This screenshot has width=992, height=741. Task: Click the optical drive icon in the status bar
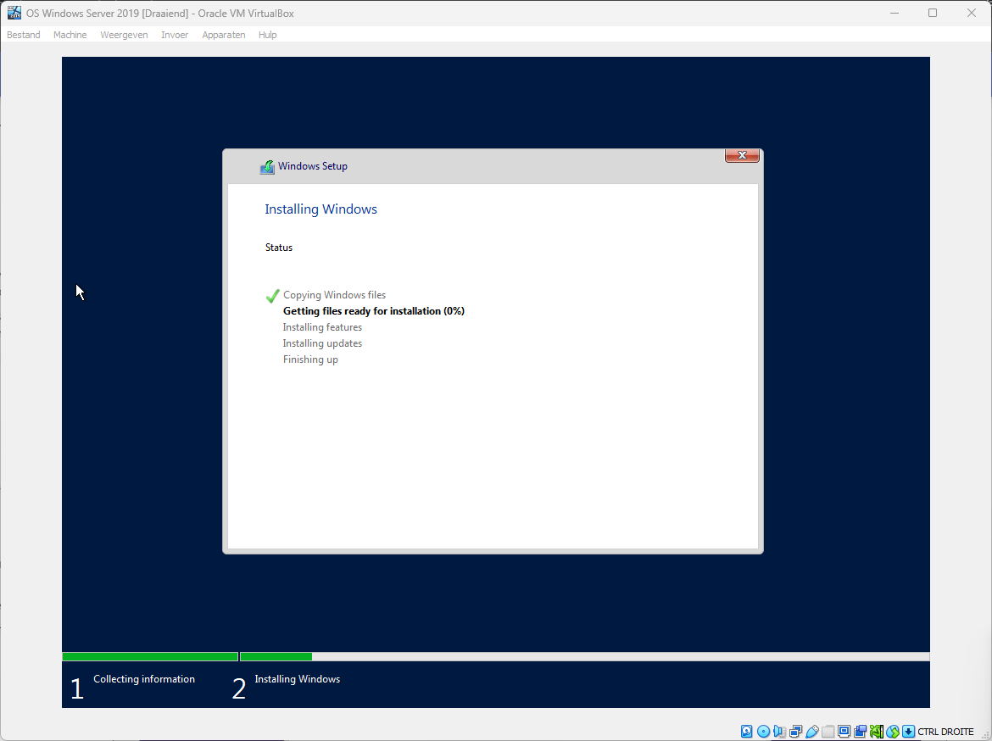[x=763, y=731]
